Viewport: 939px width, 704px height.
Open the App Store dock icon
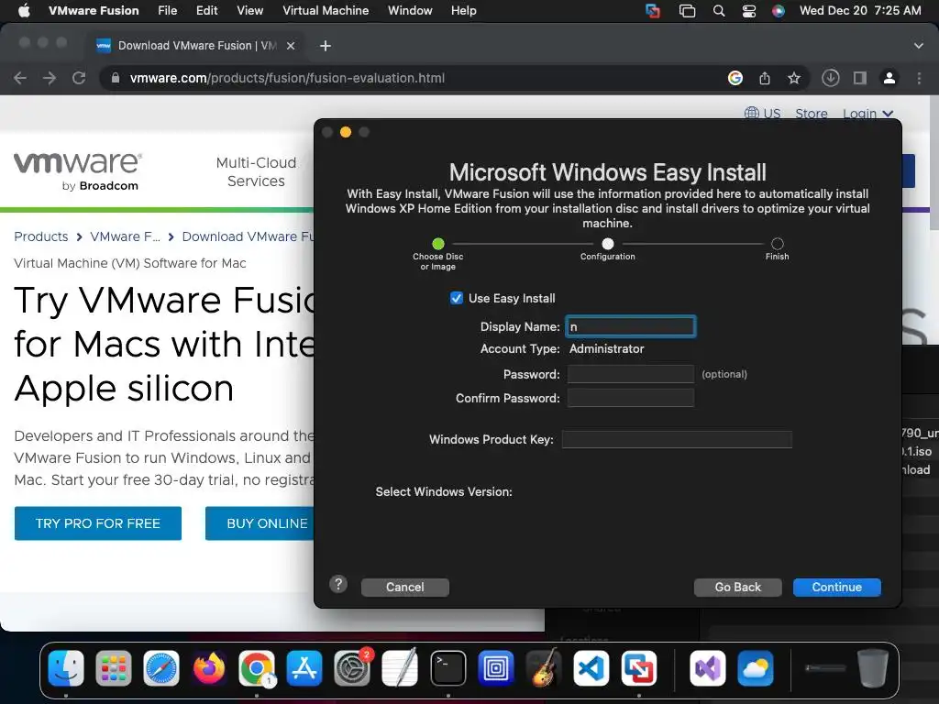[x=304, y=668]
